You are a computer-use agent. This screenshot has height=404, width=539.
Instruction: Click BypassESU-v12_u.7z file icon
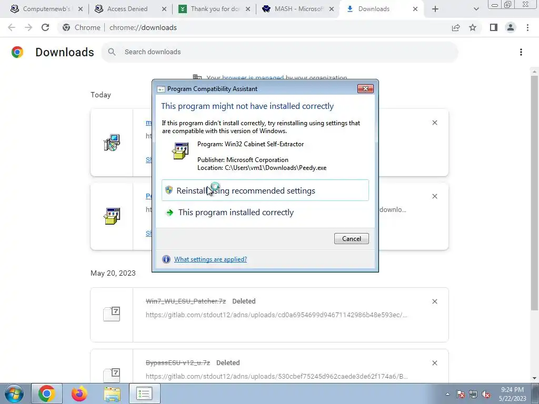tap(112, 375)
